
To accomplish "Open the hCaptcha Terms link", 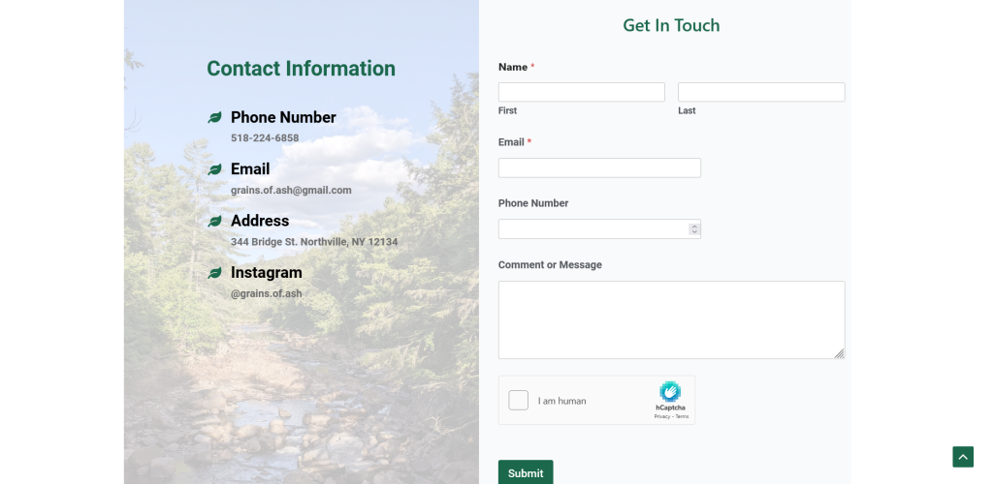I will (682, 416).
